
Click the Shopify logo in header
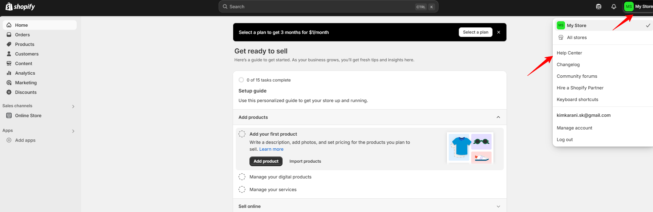20,7
